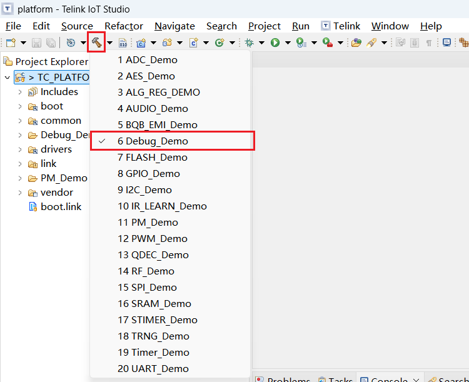This screenshot has height=382, width=469.
Task: Click the grayed Save disk icon
Action: (x=36, y=43)
